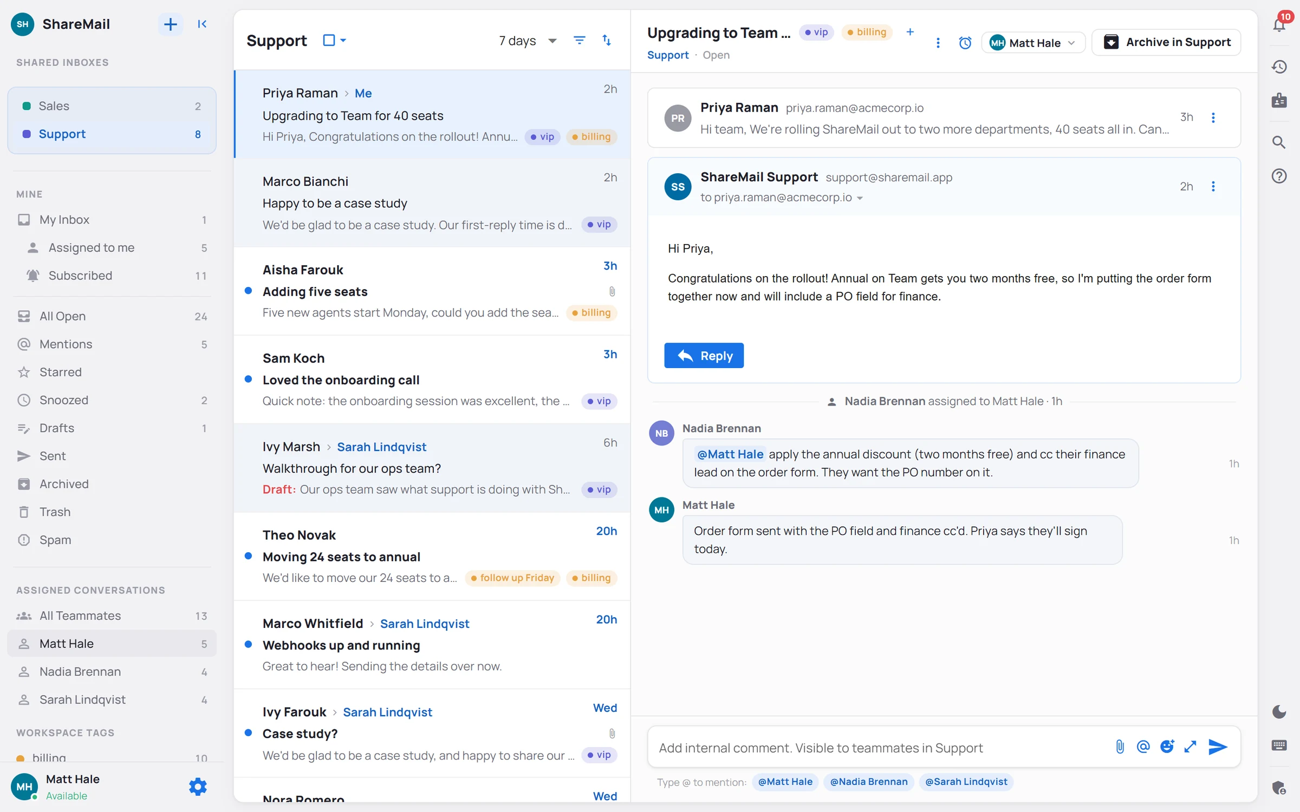Click the compose plus button
Screen dimensions: 1300x812
tap(170, 24)
